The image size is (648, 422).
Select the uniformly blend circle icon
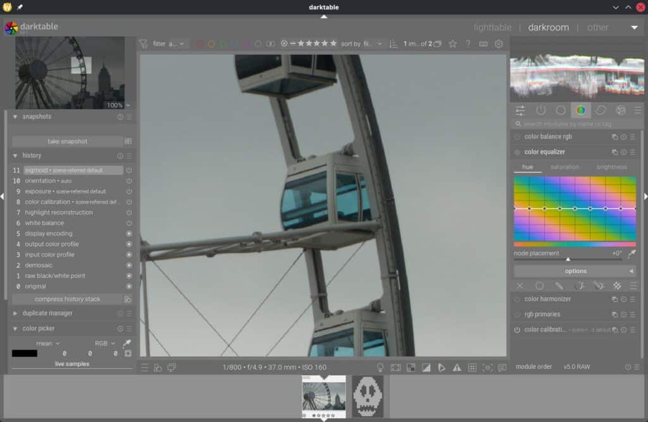pyautogui.click(x=539, y=286)
